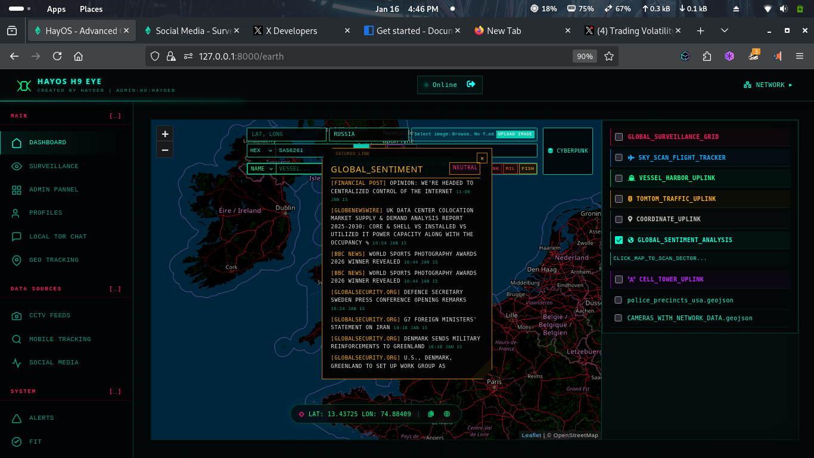Copy coordinates using the copy icon in status bar
This screenshot has width=814, height=458.
tap(430, 413)
